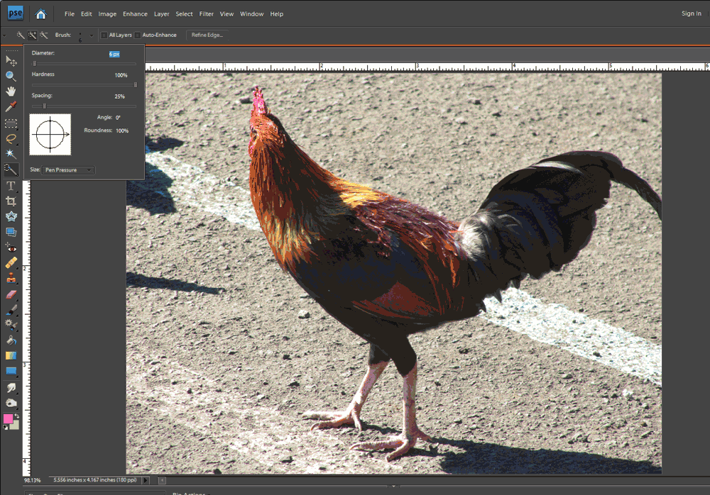Enable the All Layers checkbox

[104, 35]
